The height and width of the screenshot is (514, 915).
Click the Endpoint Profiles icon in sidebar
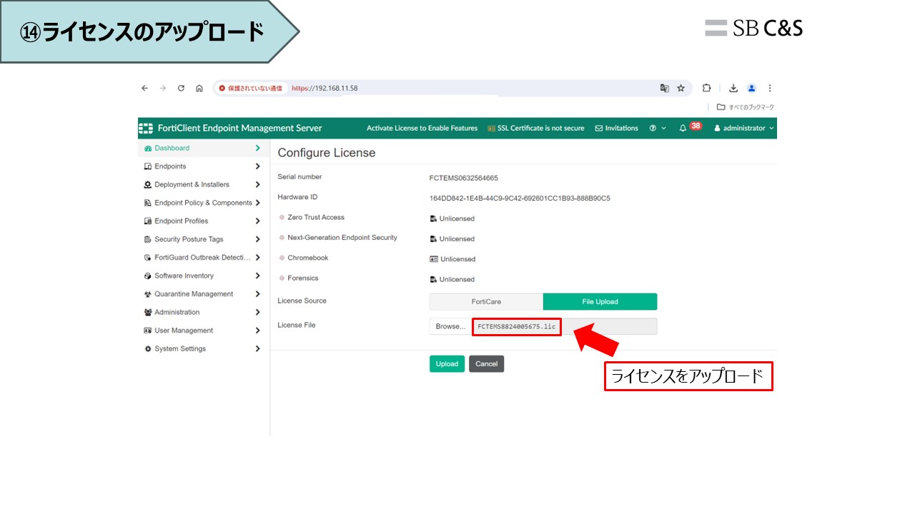[x=148, y=221]
